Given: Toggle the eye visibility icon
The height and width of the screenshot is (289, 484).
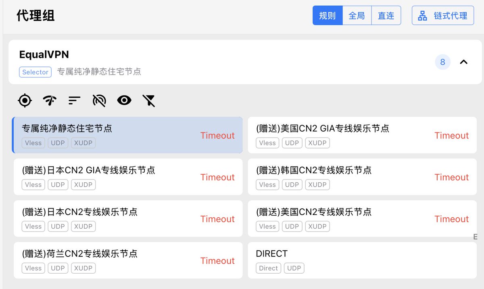Looking at the screenshot, I should click(124, 100).
